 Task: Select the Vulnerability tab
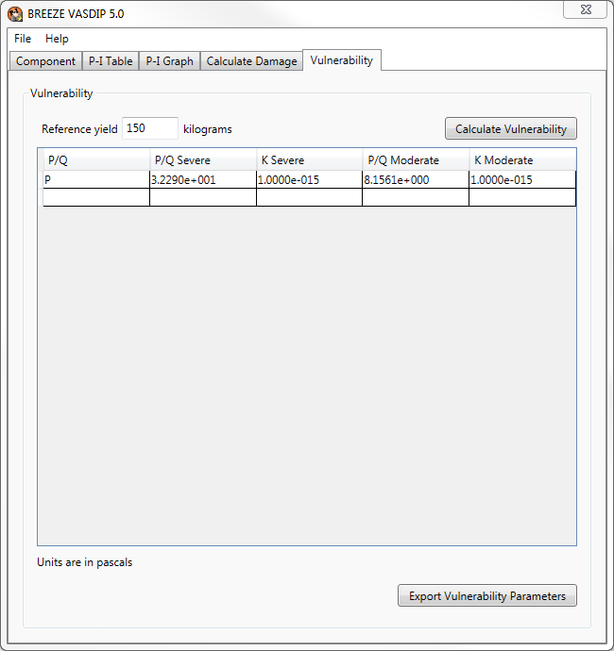click(341, 60)
